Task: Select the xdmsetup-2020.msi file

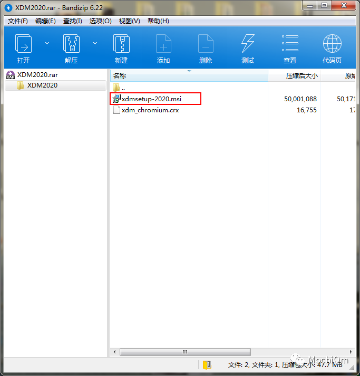Action: pyautogui.click(x=151, y=99)
